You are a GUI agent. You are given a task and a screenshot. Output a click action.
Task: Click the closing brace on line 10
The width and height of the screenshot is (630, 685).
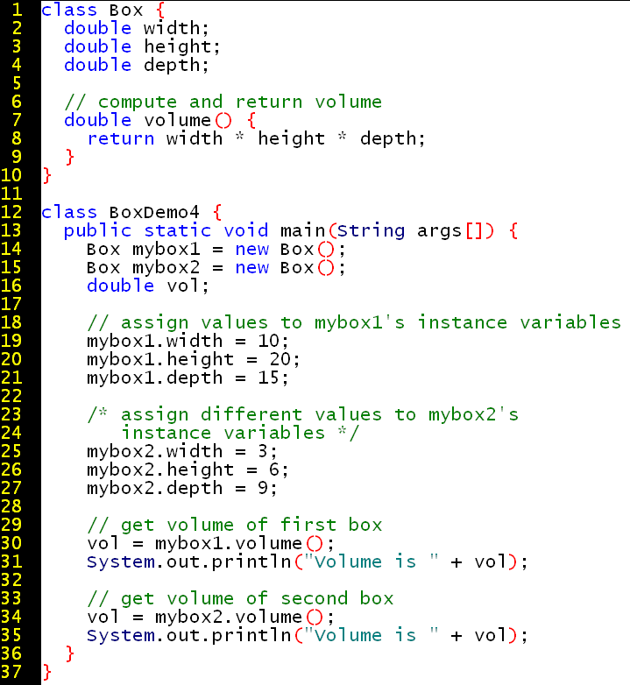tap(46, 175)
